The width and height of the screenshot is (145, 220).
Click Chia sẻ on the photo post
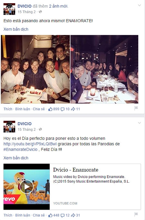pyautogui.click(x=39, y=109)
